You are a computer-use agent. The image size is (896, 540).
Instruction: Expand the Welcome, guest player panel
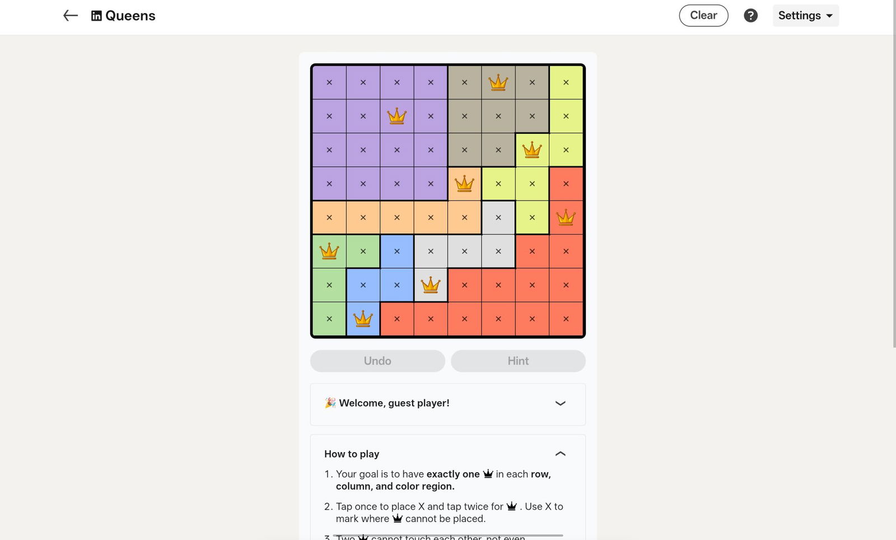coord(560,403)
